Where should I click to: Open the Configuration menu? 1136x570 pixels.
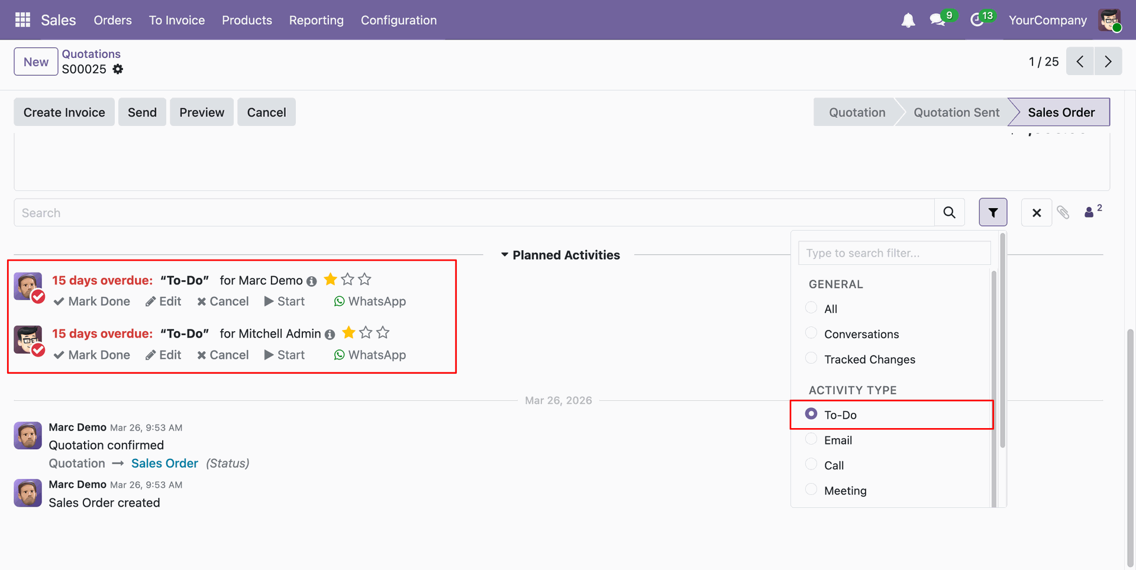(x=398, y=20)
